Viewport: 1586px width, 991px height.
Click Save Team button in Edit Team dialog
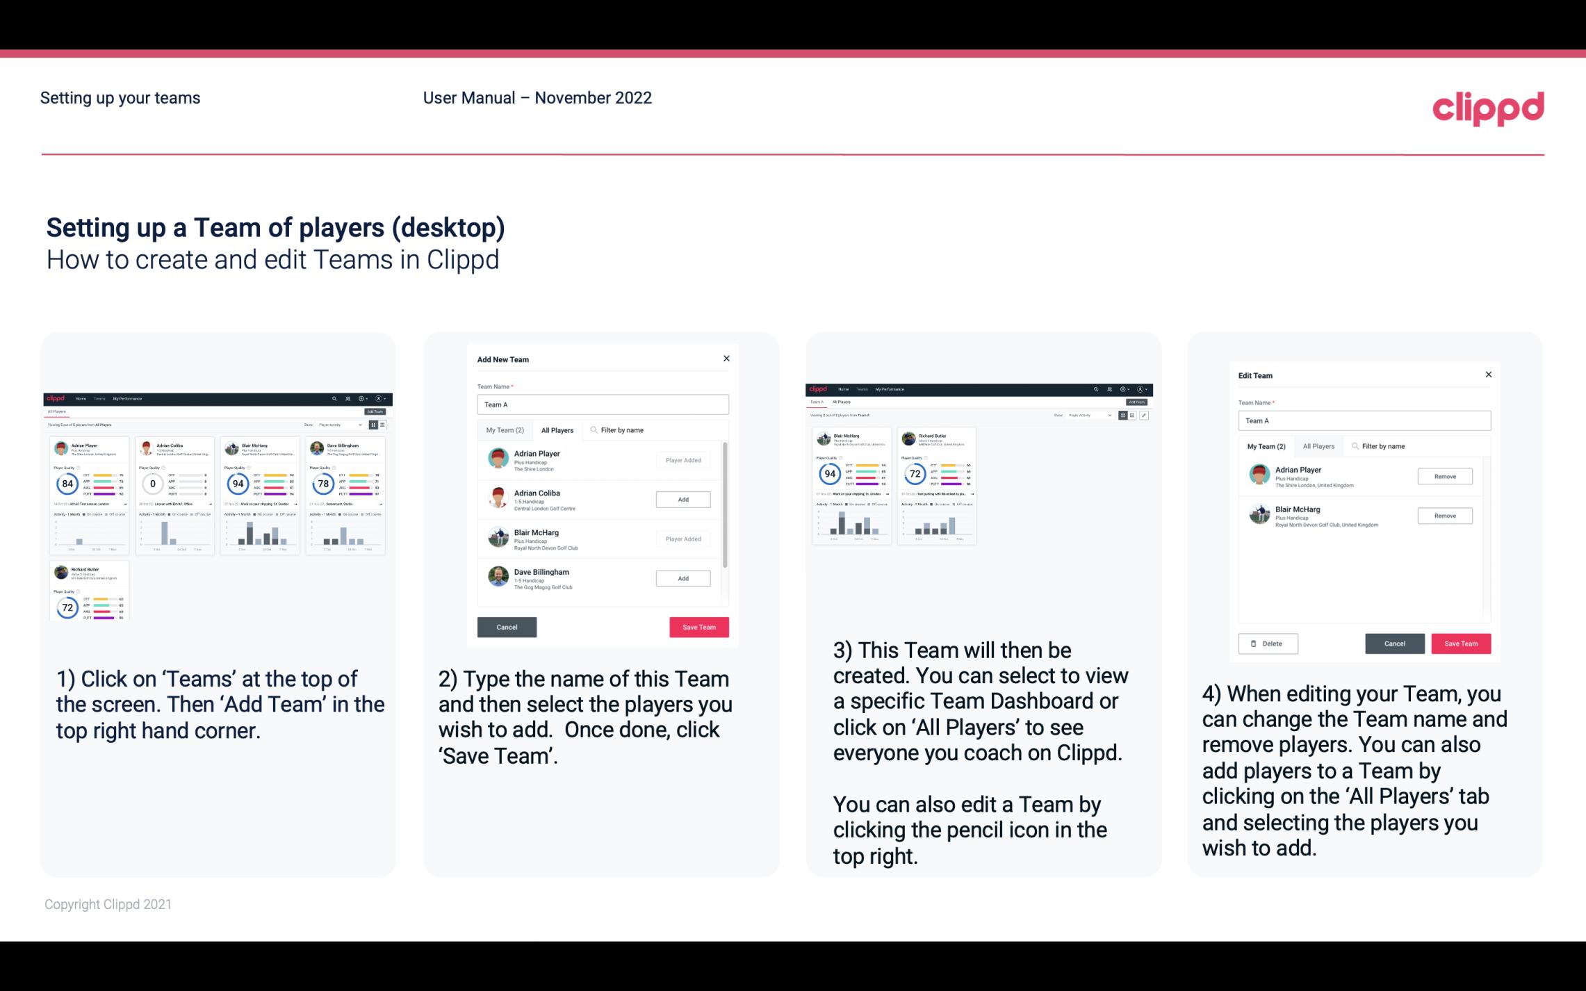[x=1462, y=643]
